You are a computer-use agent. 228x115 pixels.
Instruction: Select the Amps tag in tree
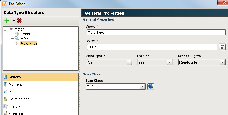pyautogui.click(x=25, y=34)
